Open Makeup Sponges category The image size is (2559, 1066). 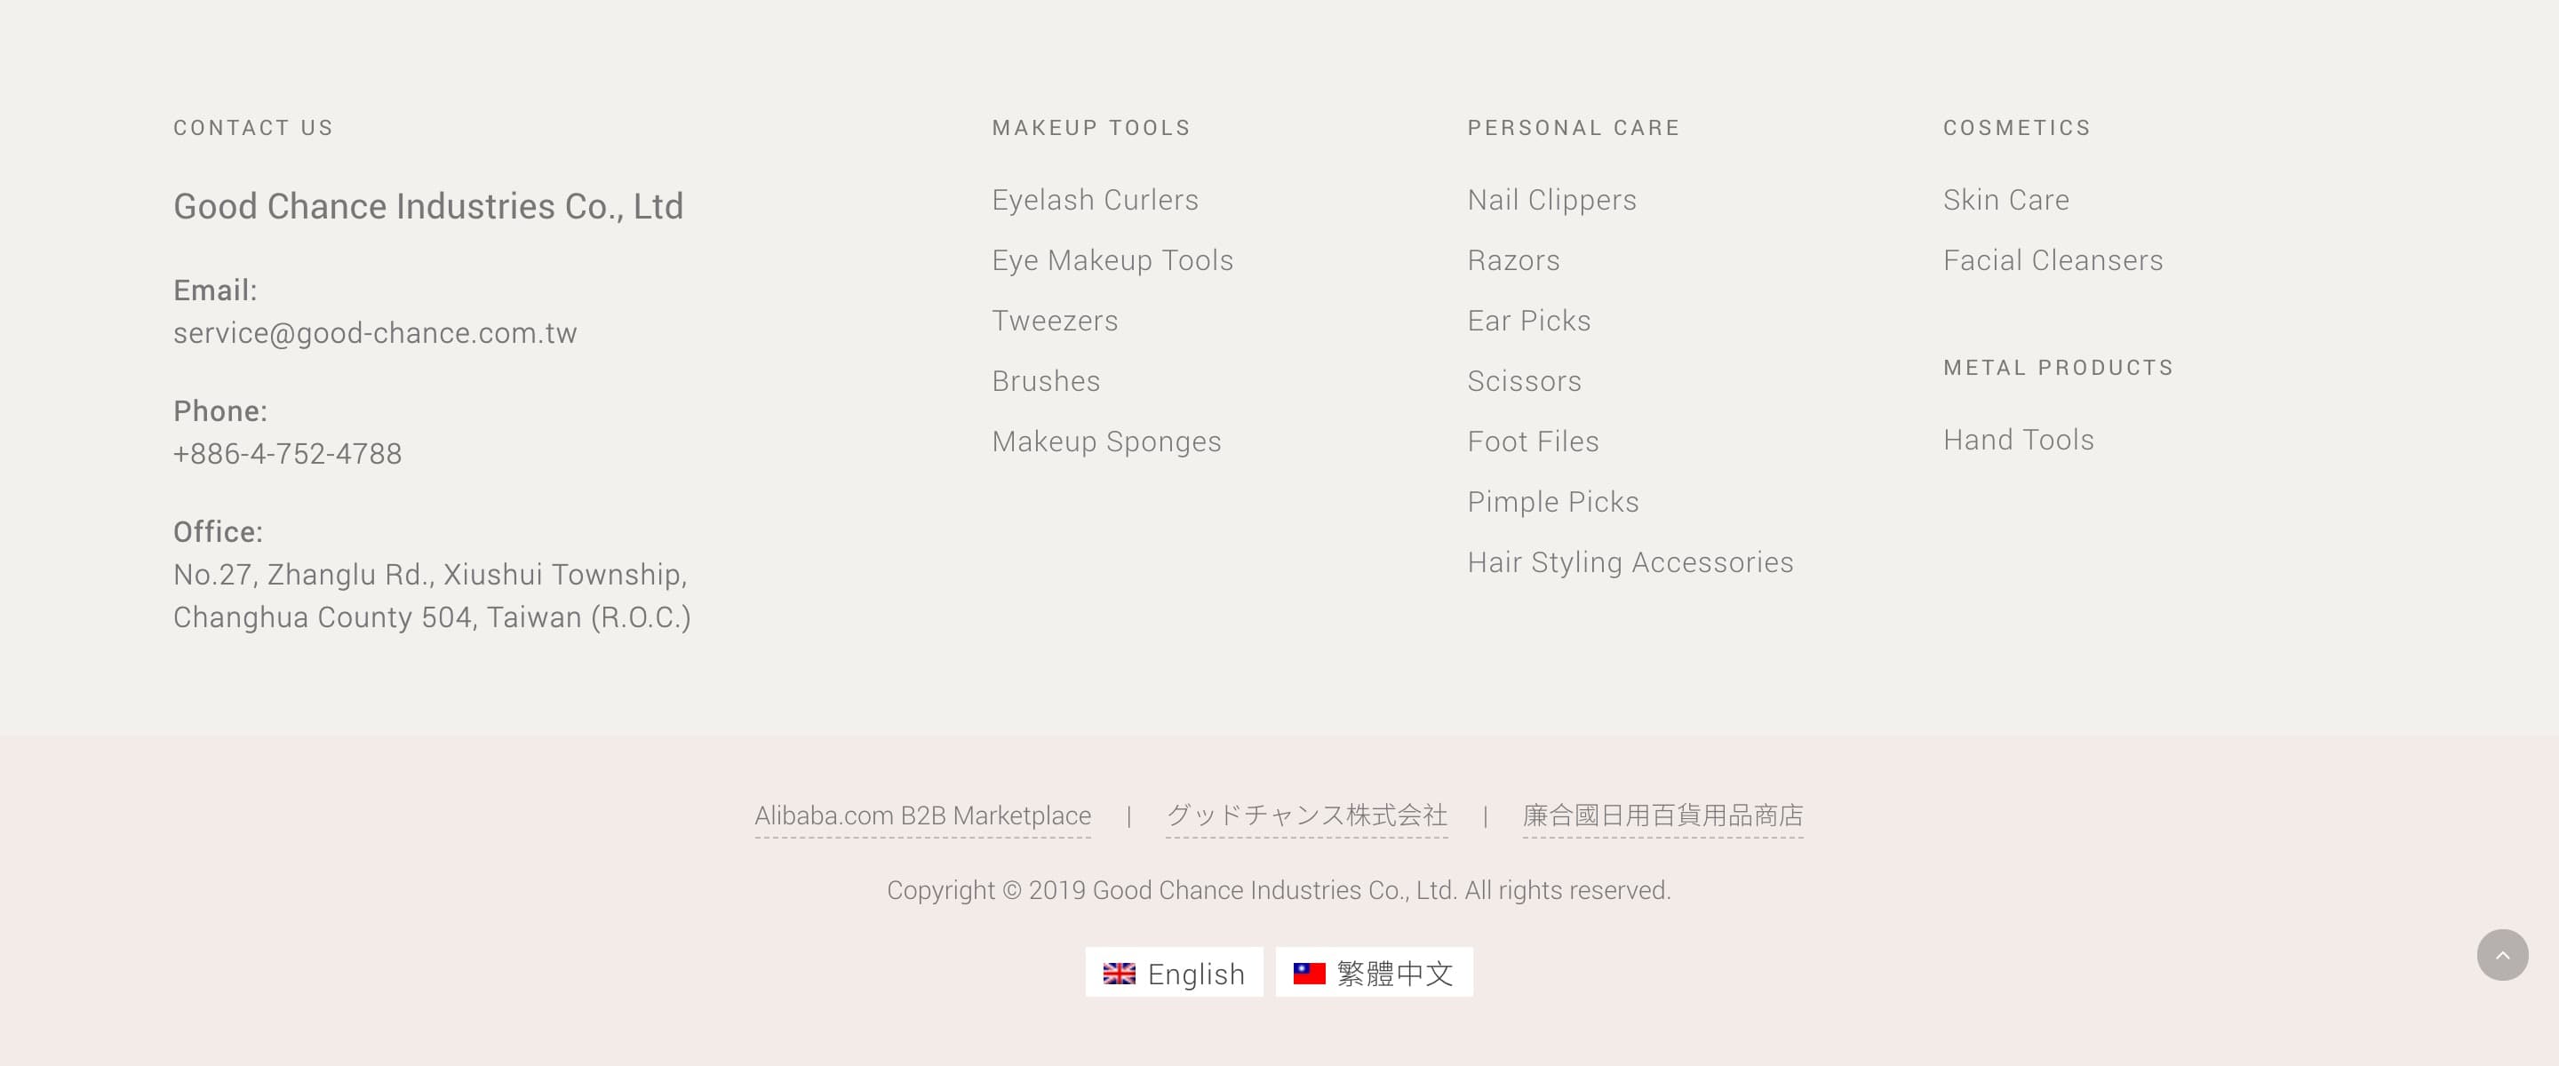(x=1105, y=442)
